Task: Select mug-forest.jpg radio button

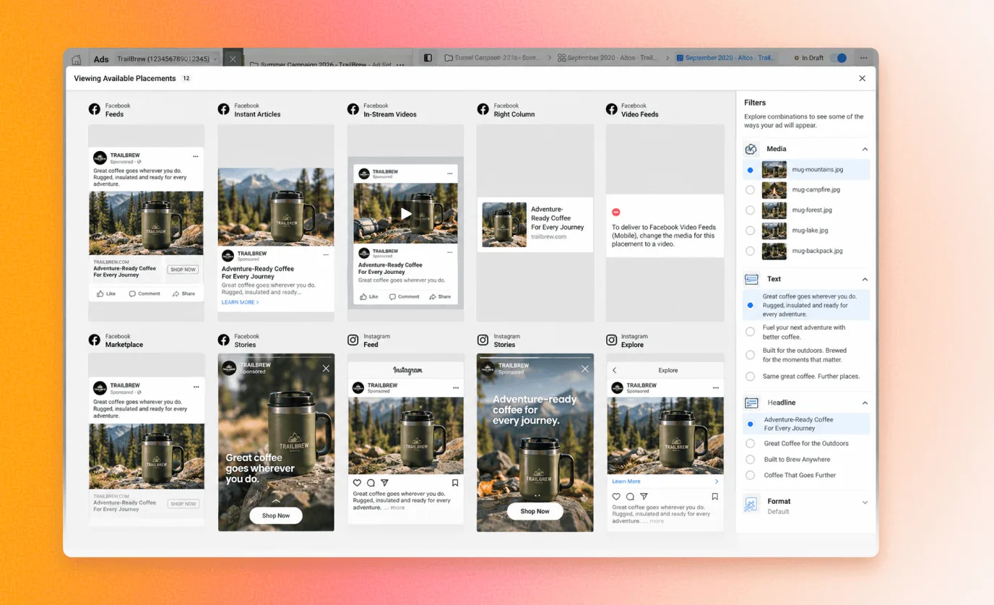Action: coord(750,210)
